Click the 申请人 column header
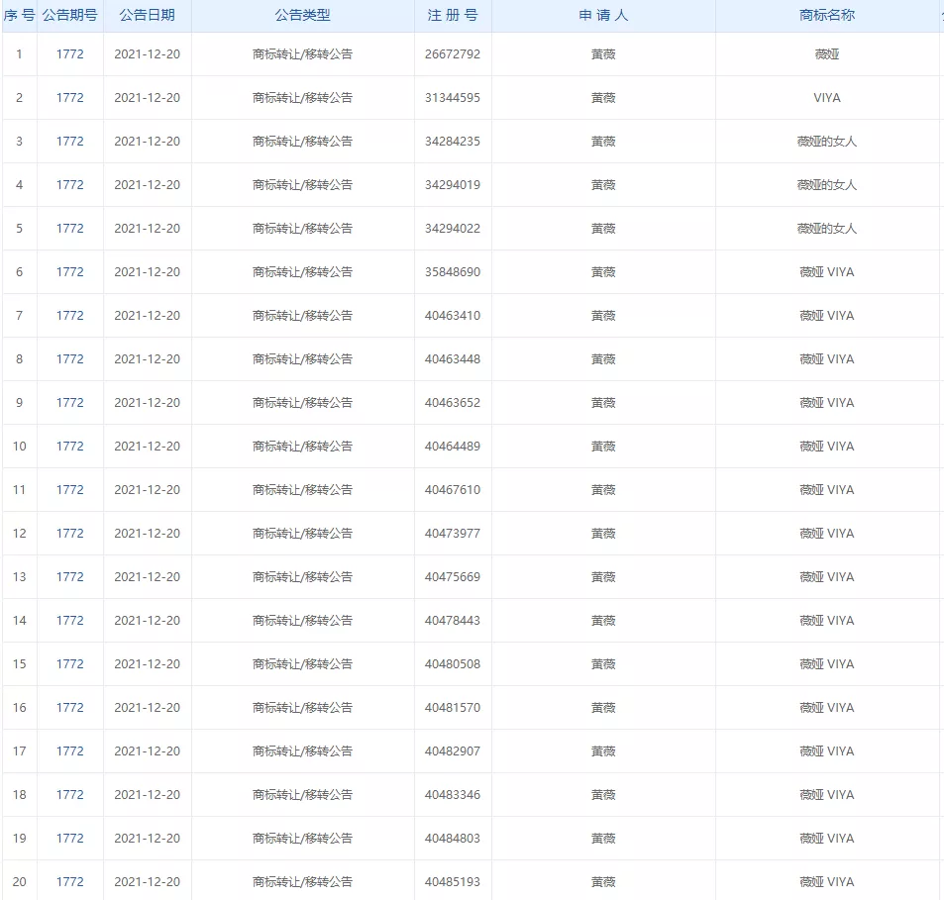944x900 pixels. point(603,15)
